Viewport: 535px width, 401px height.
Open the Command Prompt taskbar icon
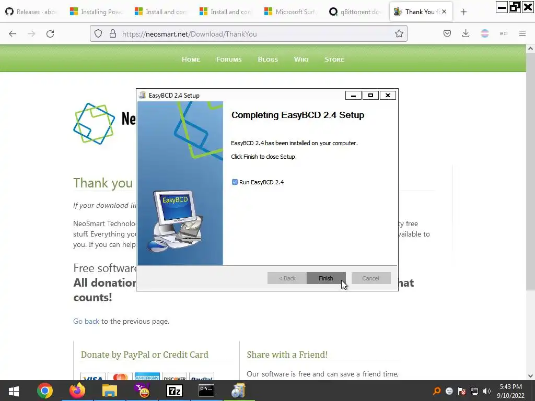coord(206,391)
